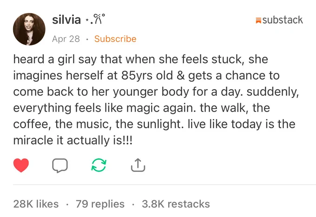
Task: Click the closing text 'miracle it actually is!!!'
Action: coord(73,140)
